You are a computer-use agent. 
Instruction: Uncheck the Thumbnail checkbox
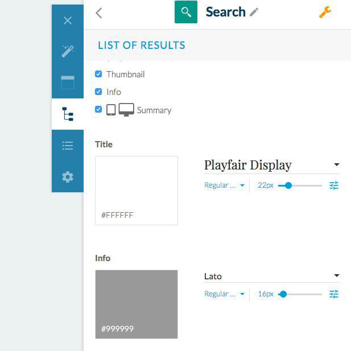98,75
